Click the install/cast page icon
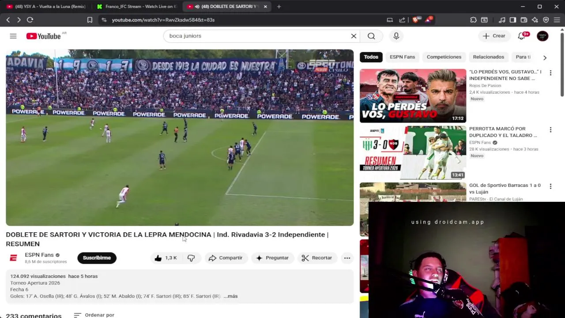565x318 pixels. [x=390, y=20]
